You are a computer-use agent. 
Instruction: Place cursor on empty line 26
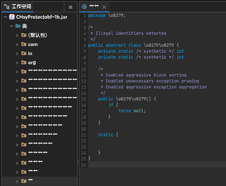coord(140,165)
